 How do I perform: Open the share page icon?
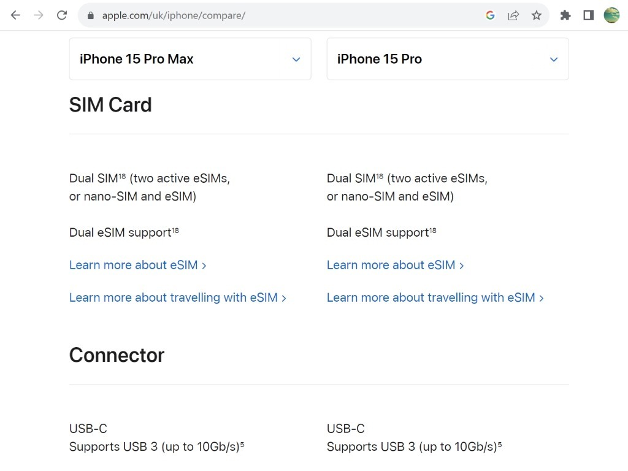(513, 15)
